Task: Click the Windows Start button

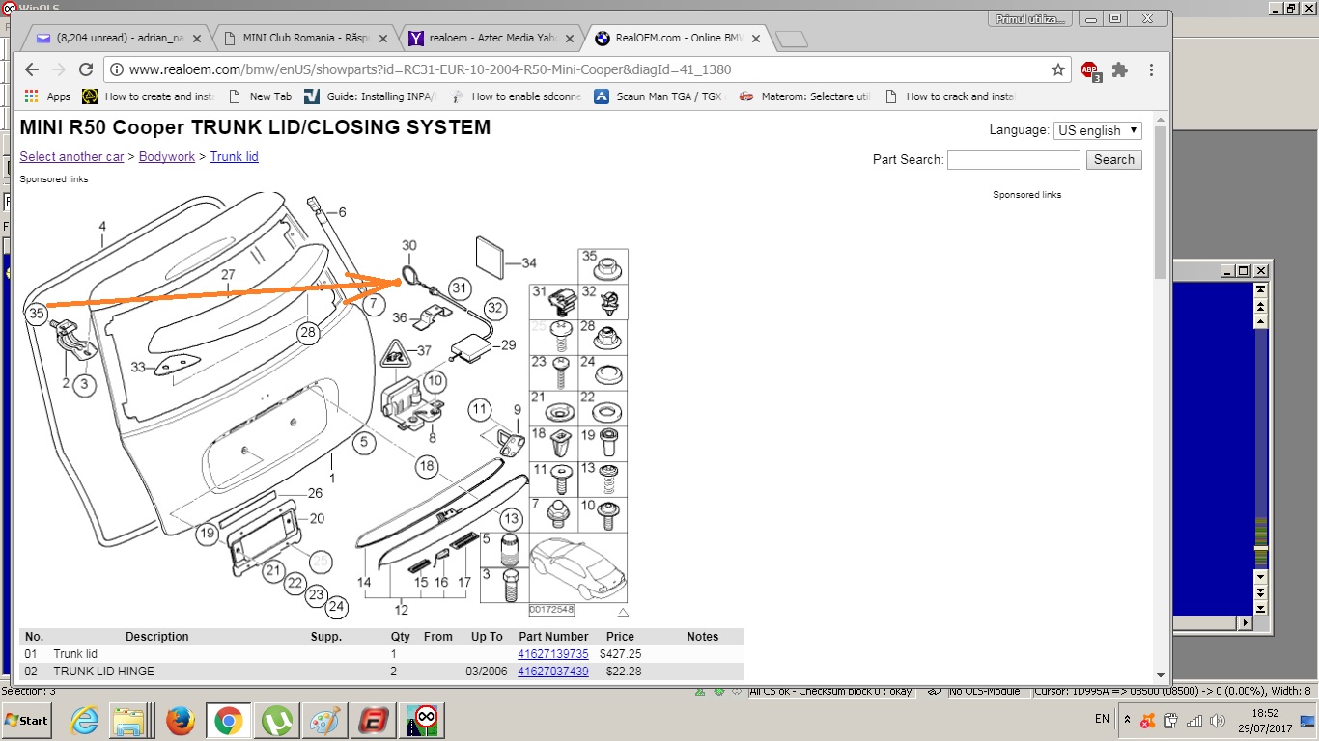Action: (27, 721)
